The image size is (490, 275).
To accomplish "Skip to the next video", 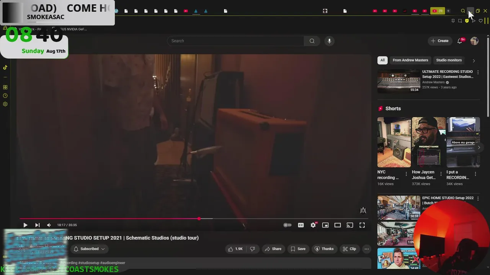I will [37, 225].
